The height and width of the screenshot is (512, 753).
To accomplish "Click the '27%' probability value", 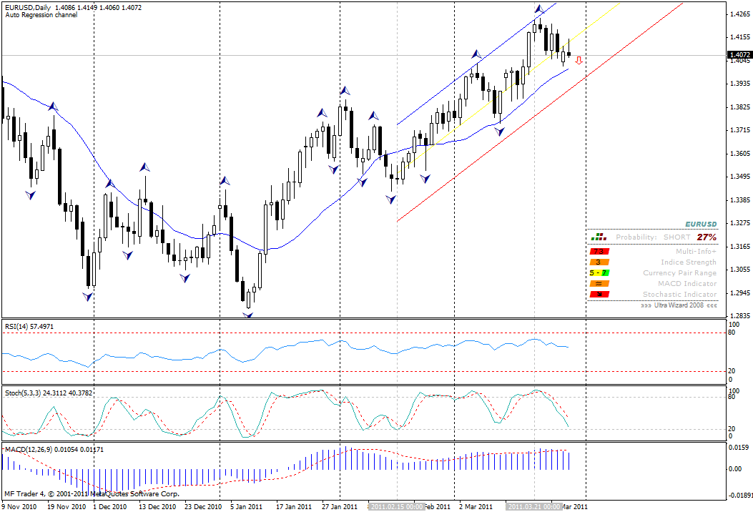I will pyautogui.click(x=707, y=237).
